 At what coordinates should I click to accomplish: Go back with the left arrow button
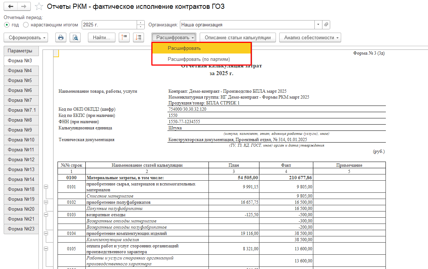coord(11,7)
